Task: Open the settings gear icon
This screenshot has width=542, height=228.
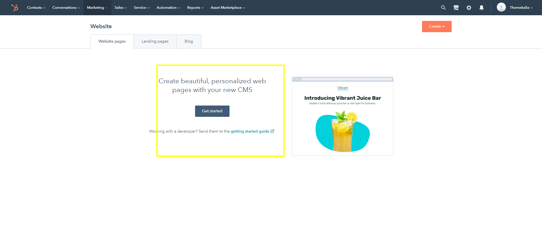Action: [x=469, y=8]
